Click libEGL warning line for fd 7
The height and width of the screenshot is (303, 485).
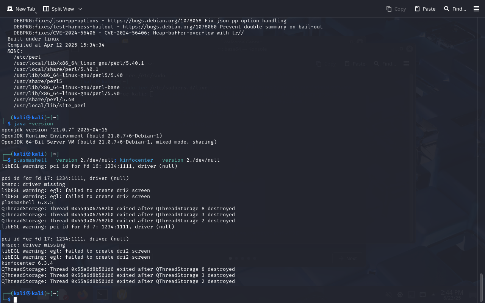tap(88, 227)
